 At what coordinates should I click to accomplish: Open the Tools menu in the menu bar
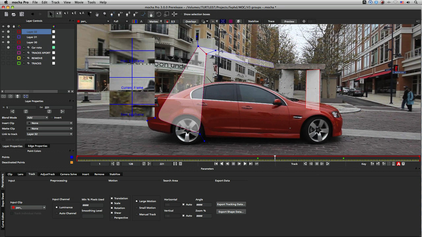[91, 2]
